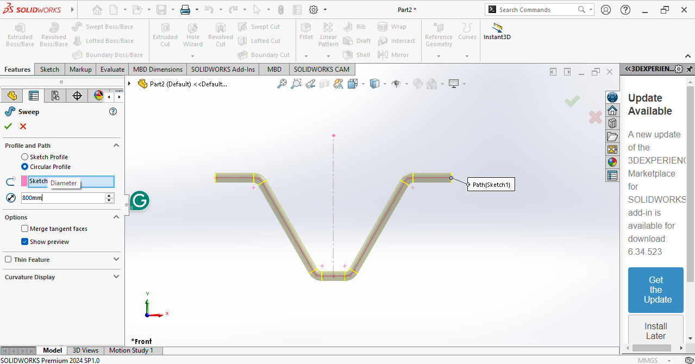Open the MBD Dimensions ribbon tab

[158, 69]
